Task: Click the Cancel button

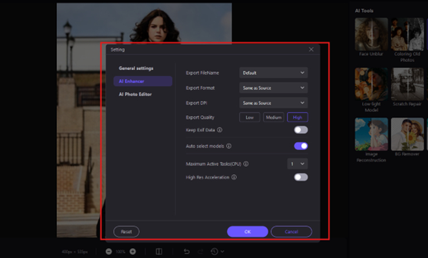Action: click(291, 232)
